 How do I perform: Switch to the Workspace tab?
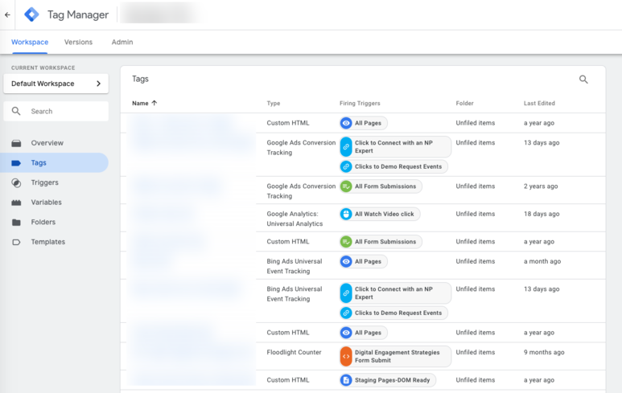point(30,42)
